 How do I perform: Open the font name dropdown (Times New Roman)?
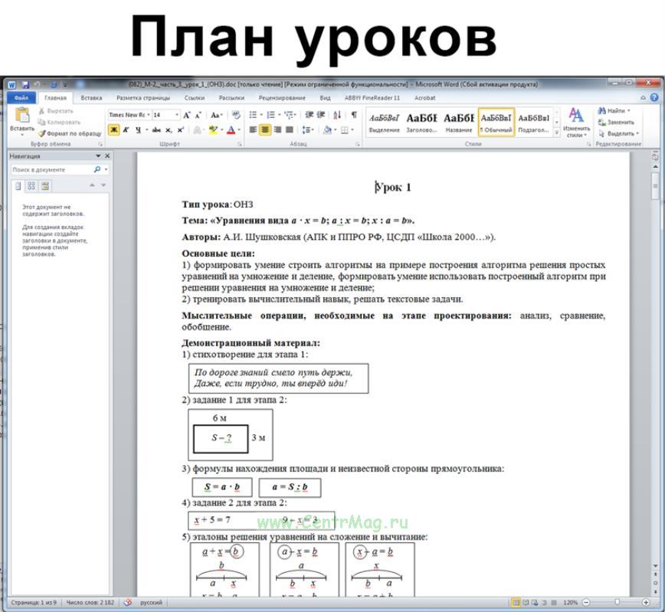149,115
